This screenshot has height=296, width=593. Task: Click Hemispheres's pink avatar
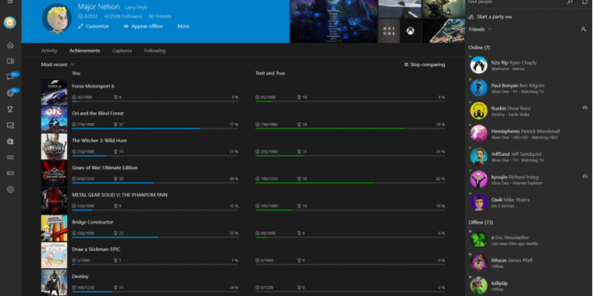(479, 133)
